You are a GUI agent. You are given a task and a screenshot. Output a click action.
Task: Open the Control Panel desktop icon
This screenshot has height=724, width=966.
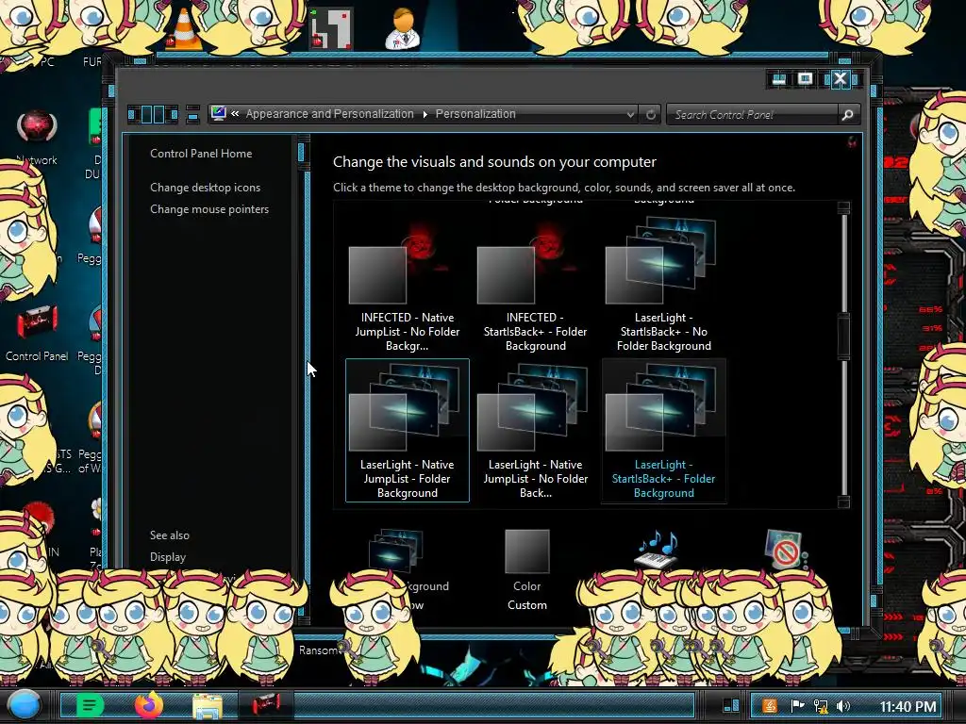pyautogui.click(x=37, y=333)
